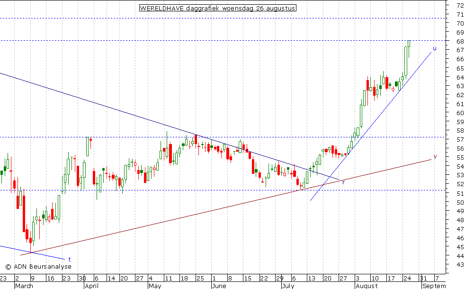Click the date label 31 on time axis
Viewport: 465px width, 289px height.
tap(424, 278)
